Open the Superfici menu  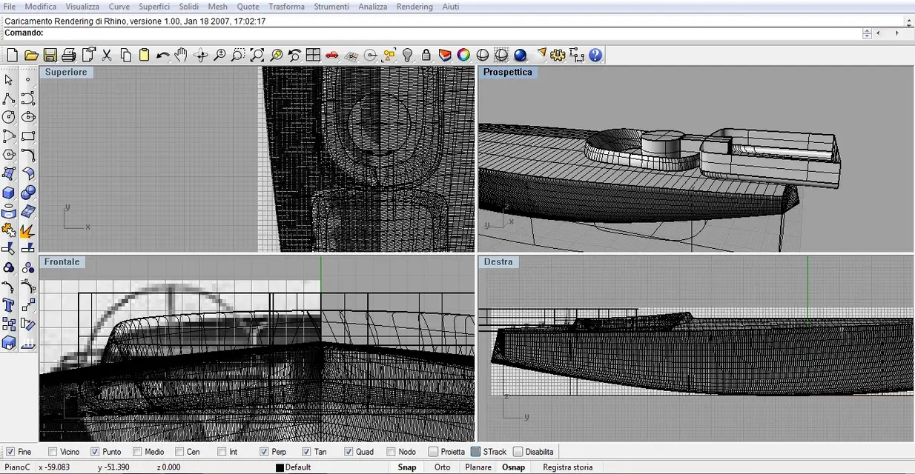coord(154,7)
